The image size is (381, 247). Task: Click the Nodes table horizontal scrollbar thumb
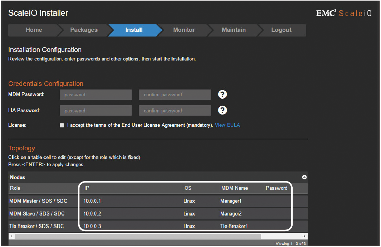[138, 236]
